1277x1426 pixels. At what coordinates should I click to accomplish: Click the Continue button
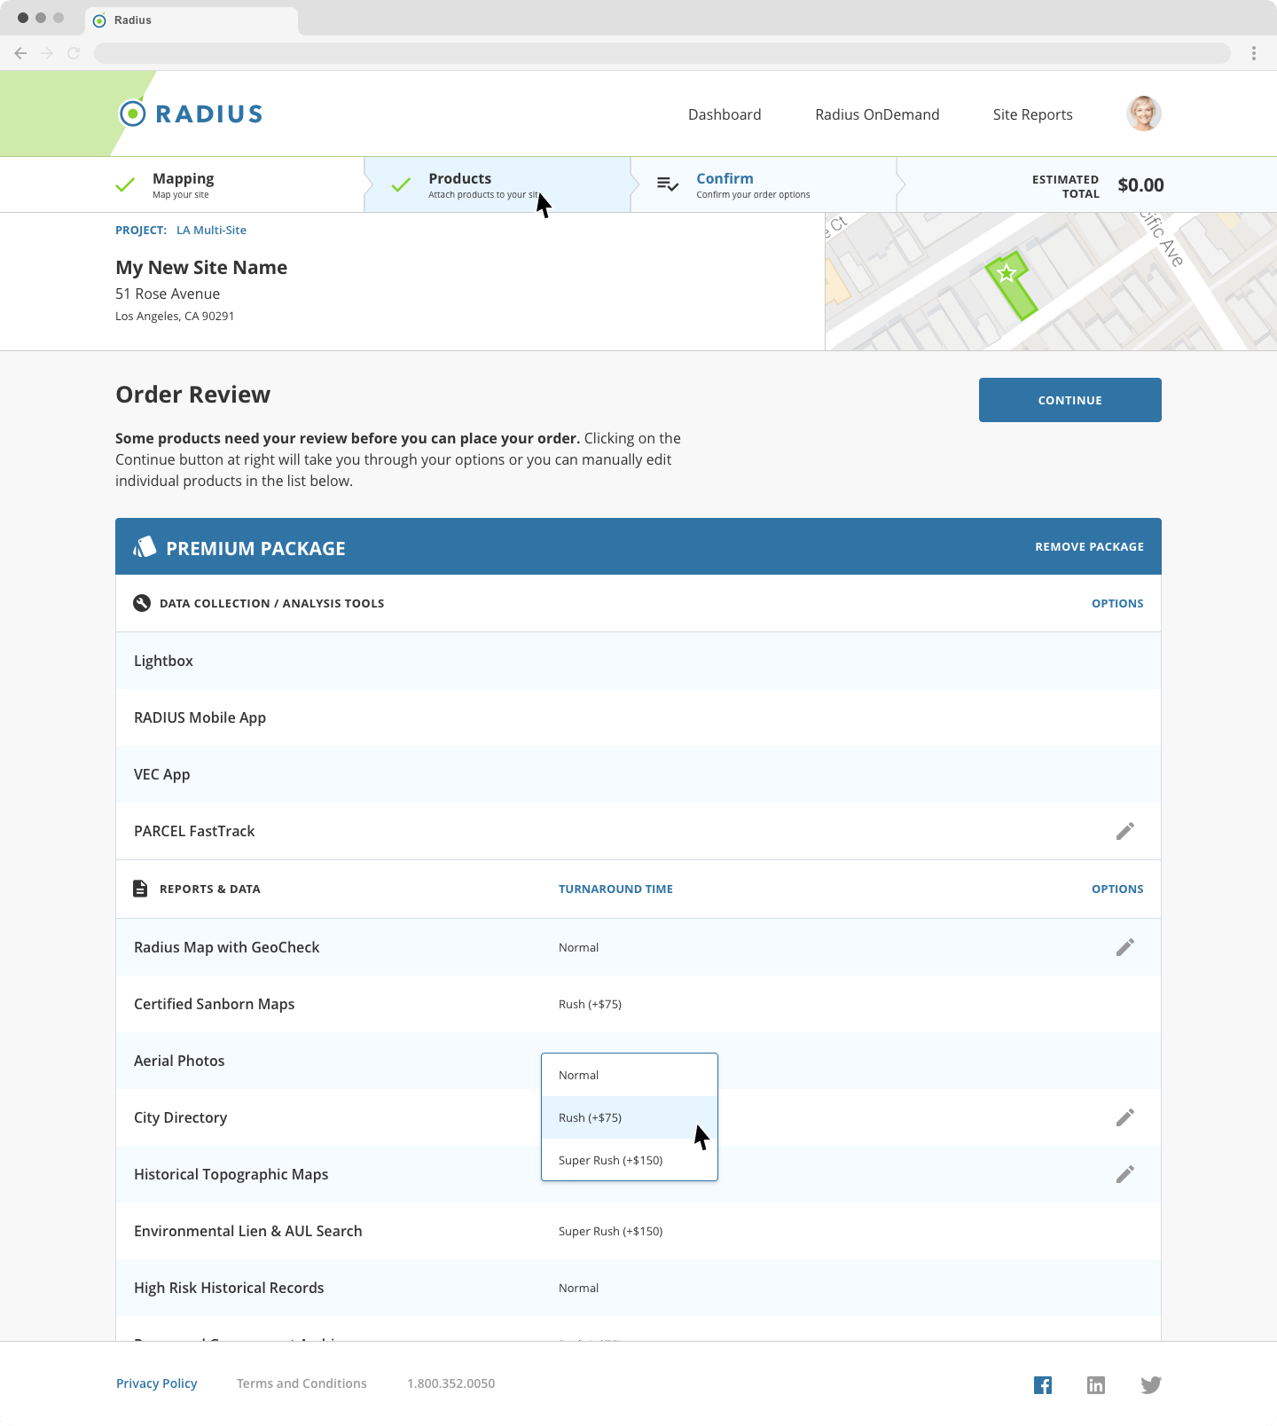pyautogui.click(x=1070, y=400)
